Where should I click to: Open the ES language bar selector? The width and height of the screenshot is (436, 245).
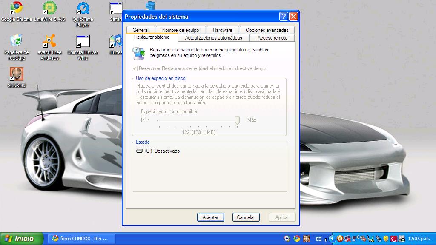point(318,239)
